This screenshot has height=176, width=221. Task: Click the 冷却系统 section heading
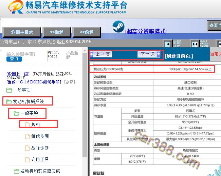(x=100, y=77)
